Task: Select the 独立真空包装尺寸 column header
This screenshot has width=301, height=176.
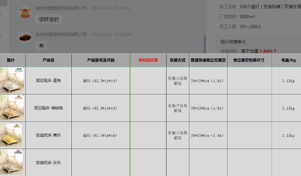Action: [250, 60]
